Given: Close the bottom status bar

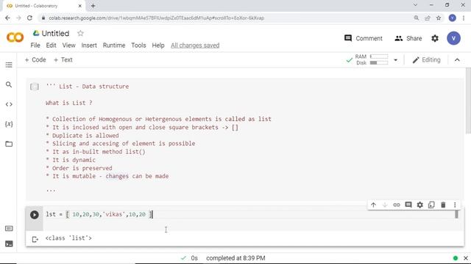Looking at the screenshot, I should 466,258.
